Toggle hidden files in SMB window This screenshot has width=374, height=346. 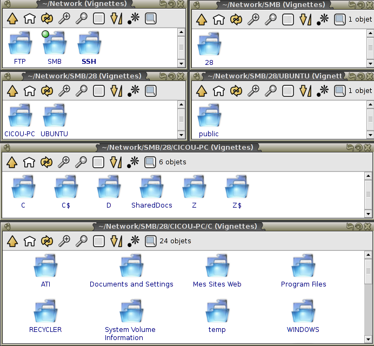click(323, 19)
